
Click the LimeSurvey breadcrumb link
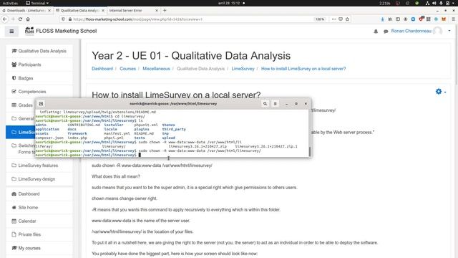pos(243,69)
